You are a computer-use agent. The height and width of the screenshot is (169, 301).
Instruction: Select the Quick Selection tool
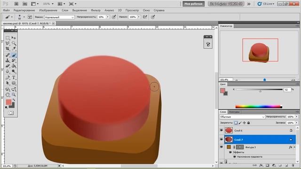(x=14, y=43)
